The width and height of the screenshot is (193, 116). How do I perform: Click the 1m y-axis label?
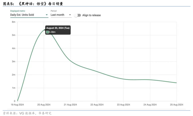point(14,88)
